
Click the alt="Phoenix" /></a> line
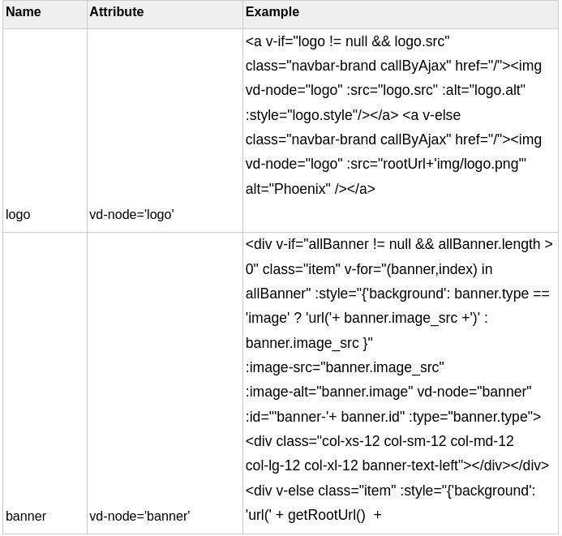tap(311, 189)
